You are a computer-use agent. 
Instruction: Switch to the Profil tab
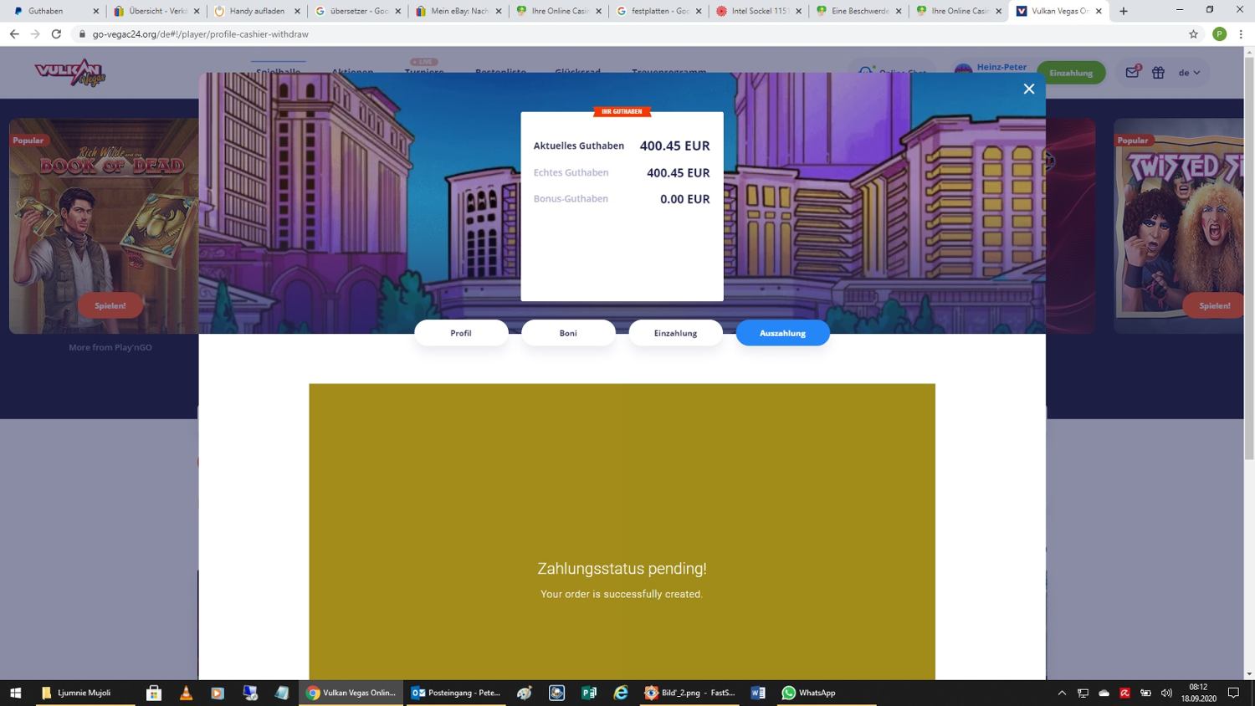coord(461,333)
